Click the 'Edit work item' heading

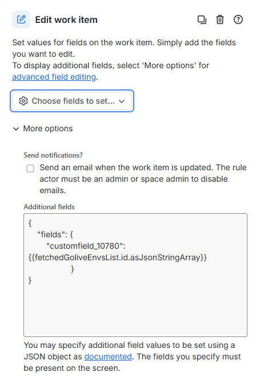click(66, 19)
